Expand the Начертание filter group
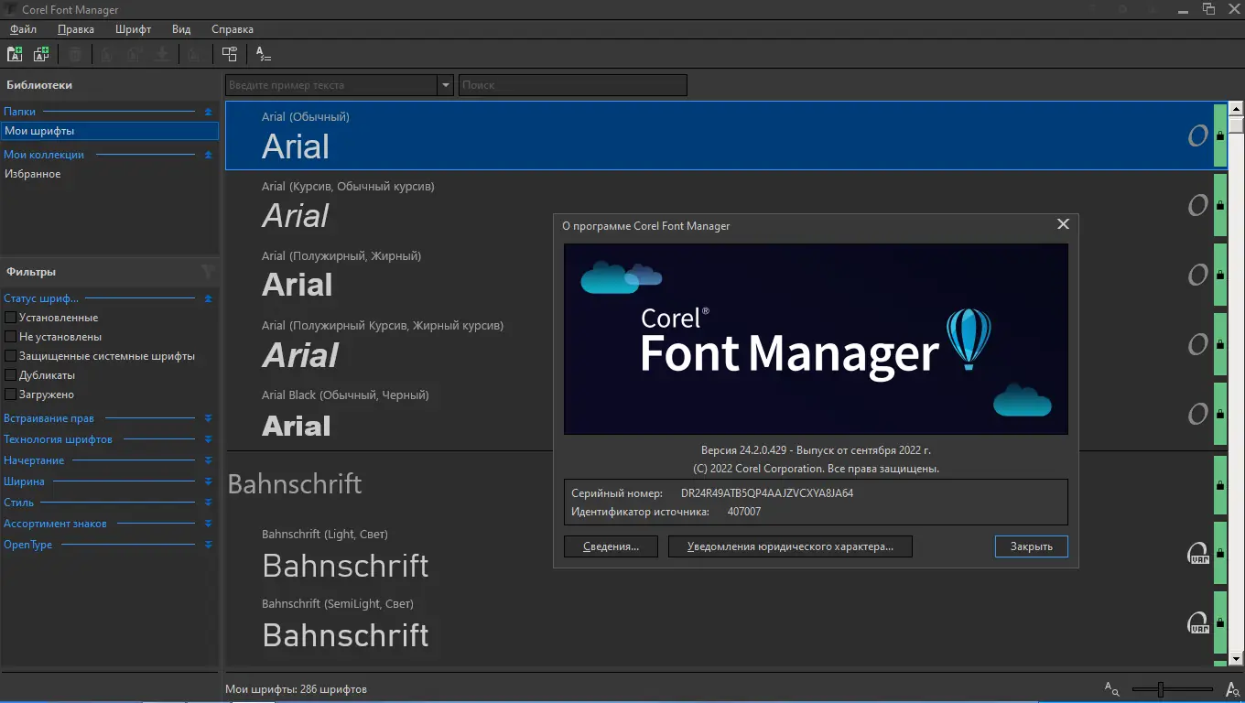 [x=208, y=460]
